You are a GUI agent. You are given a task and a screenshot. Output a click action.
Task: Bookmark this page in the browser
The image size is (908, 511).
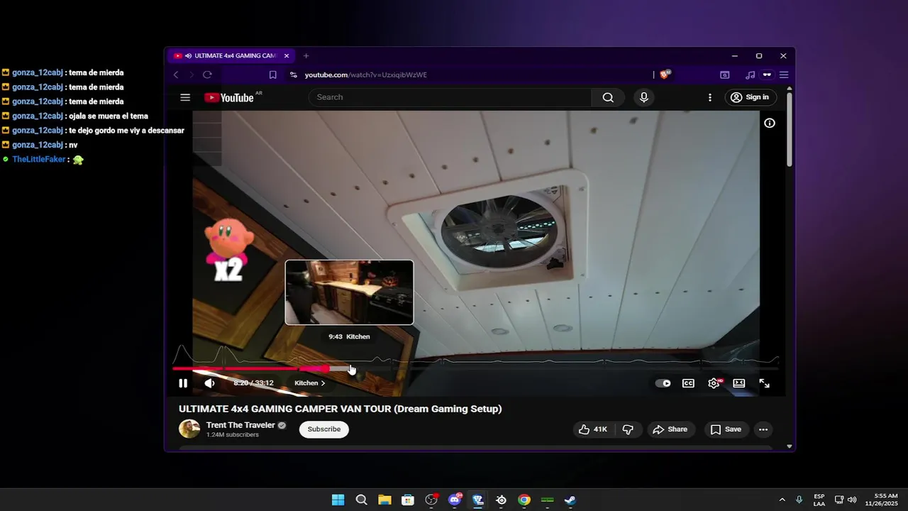[272, 75]
